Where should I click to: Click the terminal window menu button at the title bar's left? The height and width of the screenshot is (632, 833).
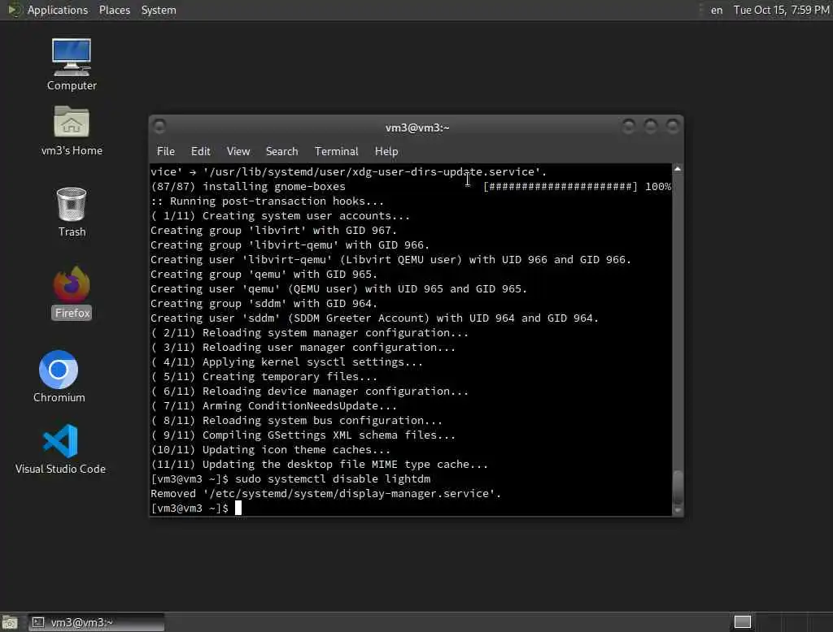tap(159, 126)
